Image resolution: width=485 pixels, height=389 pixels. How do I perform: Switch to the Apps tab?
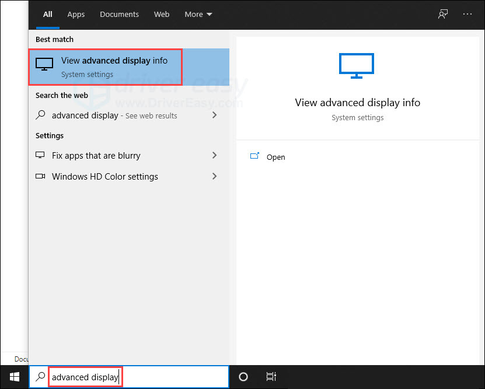click(x=76, y=14)
